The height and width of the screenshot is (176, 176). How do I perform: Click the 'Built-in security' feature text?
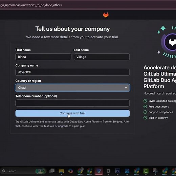[x=158, y=118]
